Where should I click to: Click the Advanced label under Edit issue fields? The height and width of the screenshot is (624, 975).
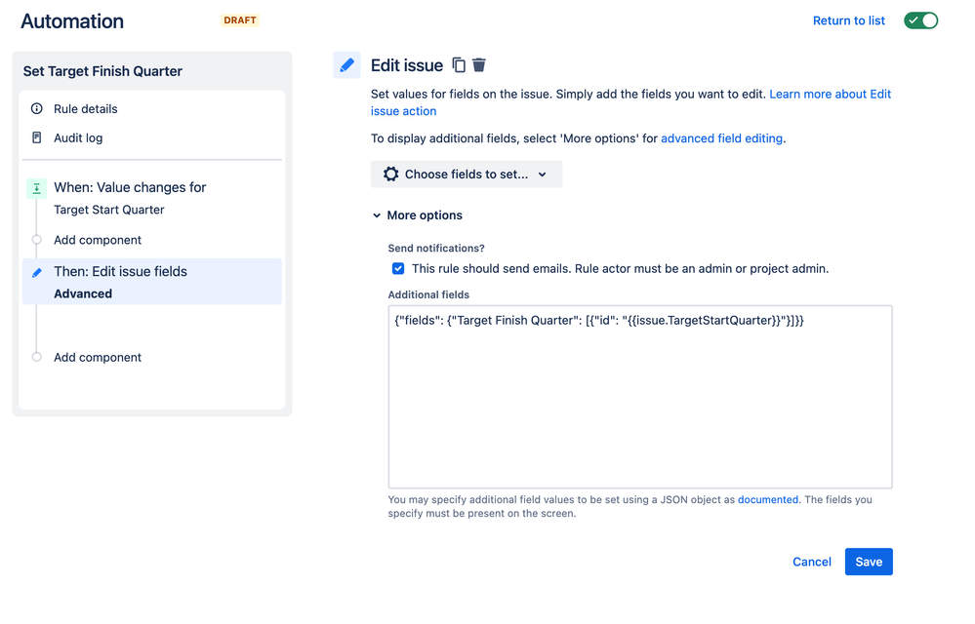[83, 293]
